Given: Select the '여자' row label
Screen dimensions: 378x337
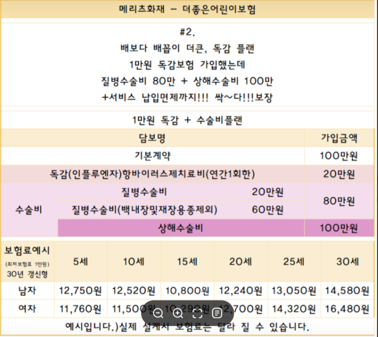Looking at the screenshot, I should click(x=27, y=309).
